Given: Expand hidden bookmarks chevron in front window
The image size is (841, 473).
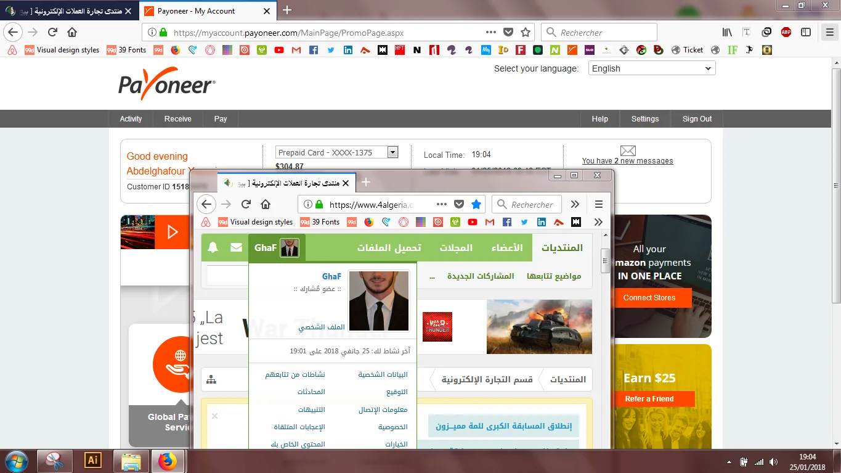Looking at the screenshot, I should click(598, 222).
